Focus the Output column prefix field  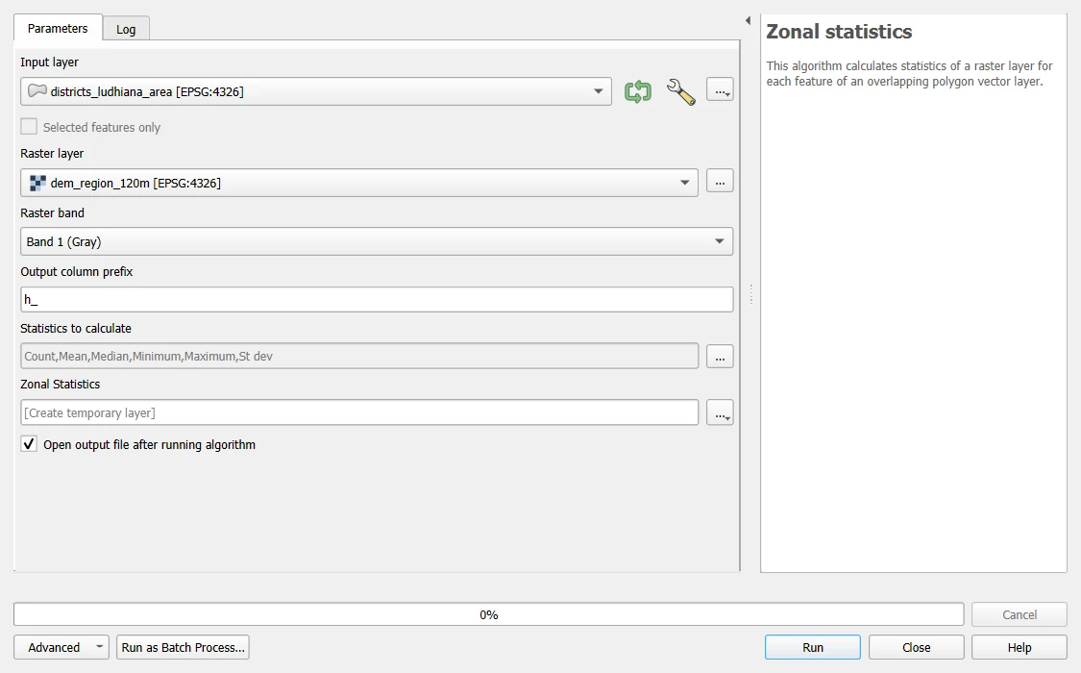point(377,299)
